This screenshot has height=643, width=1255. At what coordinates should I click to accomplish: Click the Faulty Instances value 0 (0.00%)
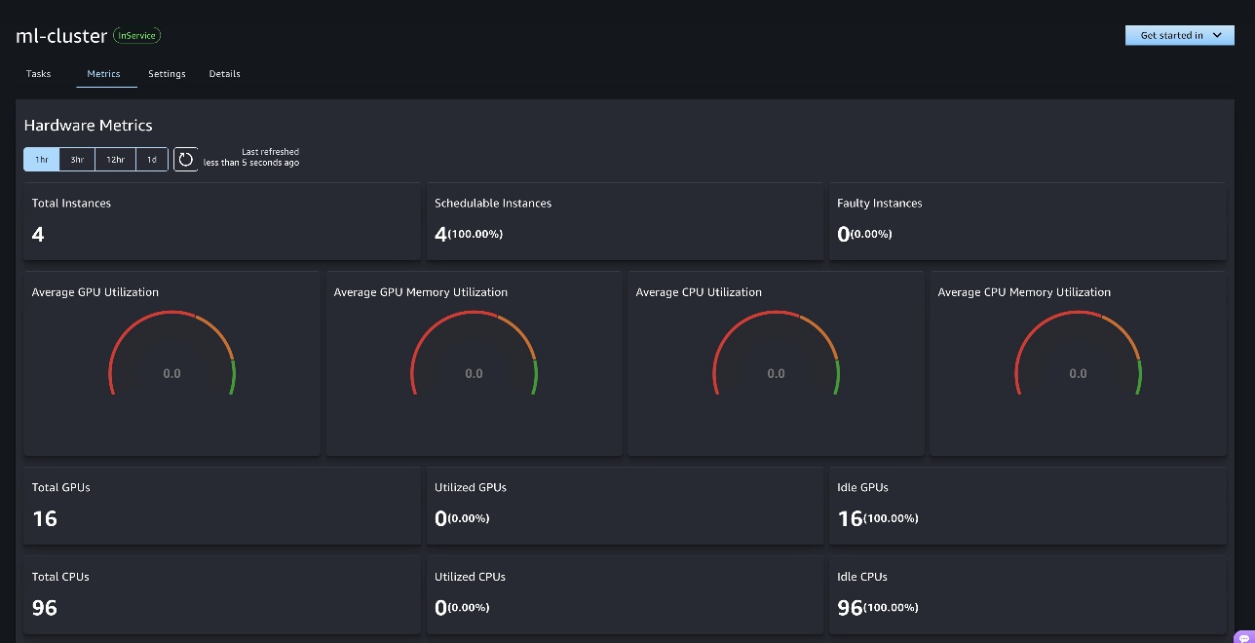[x=864, y=234]
